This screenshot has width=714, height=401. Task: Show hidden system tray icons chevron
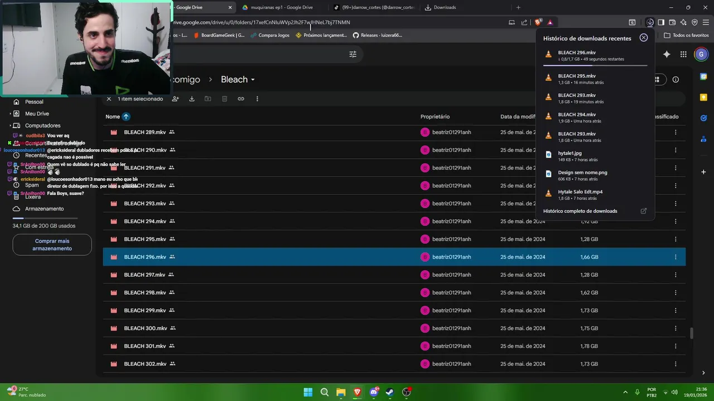tap(625, 392)
